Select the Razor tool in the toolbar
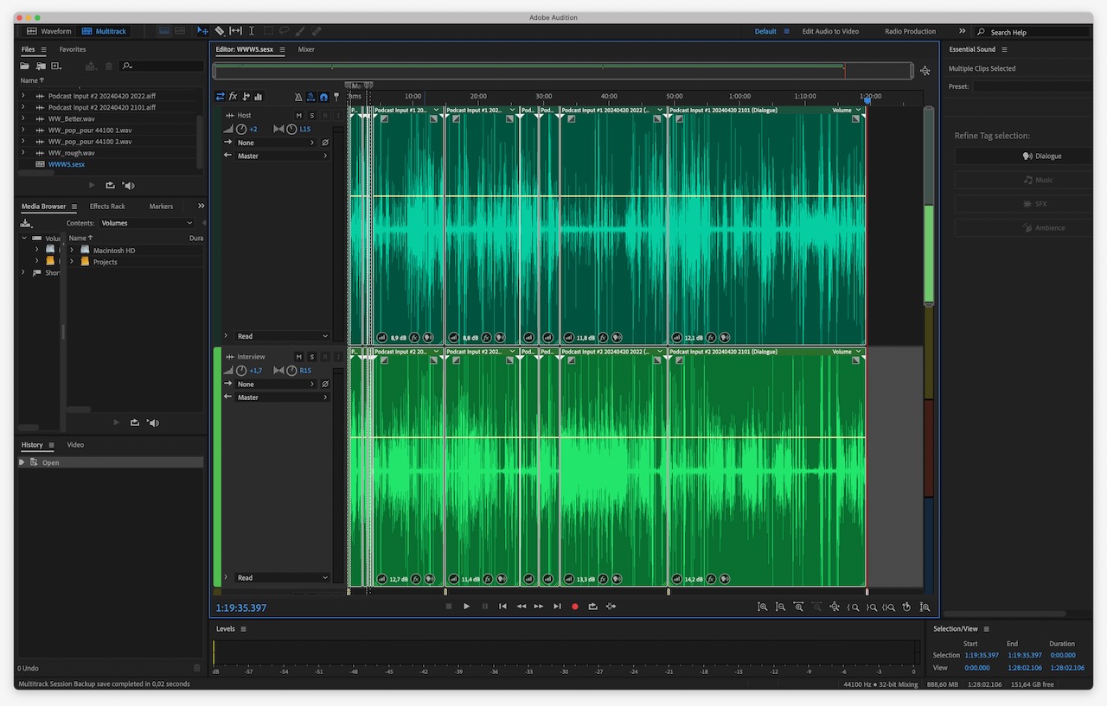 coord(219,31)
